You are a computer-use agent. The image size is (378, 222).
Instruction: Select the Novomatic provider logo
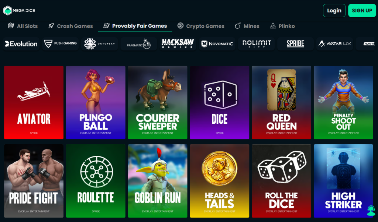coord(217,44)
